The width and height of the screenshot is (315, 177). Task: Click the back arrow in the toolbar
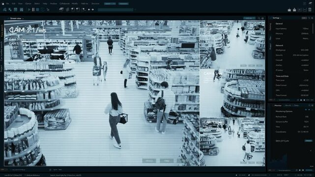tap(89, 9)
